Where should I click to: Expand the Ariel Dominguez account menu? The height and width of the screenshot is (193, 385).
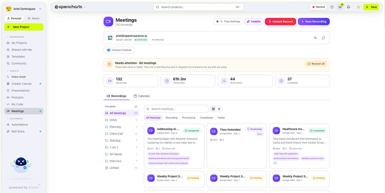click(40, 9)
